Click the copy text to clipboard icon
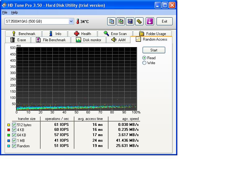 (x=112, y=21)
